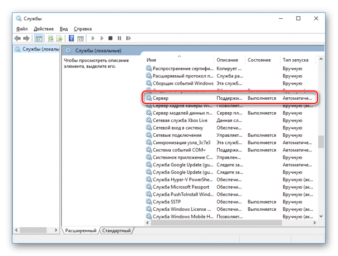Open the Help toolbar icon
Viewport: 338px width, 256px height.
pyautogui.click(x=71, y=39)
